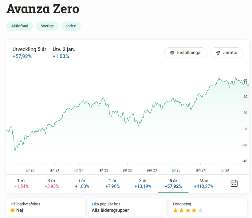Viewport: 252px width, 218px height.
Task: Click the gear icon in Inställningar
Action: coord(172,53)
